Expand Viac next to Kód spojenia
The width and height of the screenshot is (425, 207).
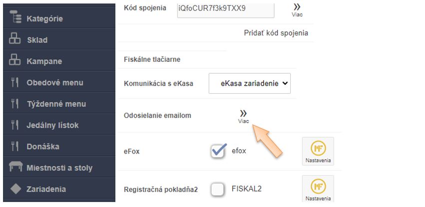click(x=297, y=9)
